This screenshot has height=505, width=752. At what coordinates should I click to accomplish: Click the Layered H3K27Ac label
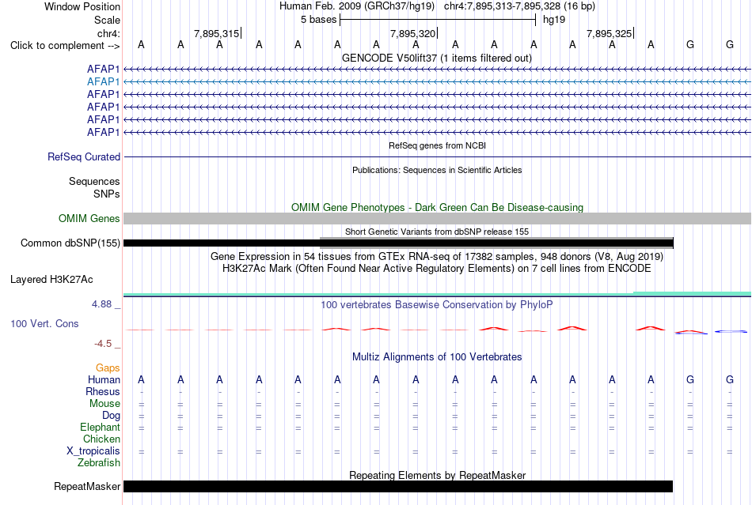point(51,280)
